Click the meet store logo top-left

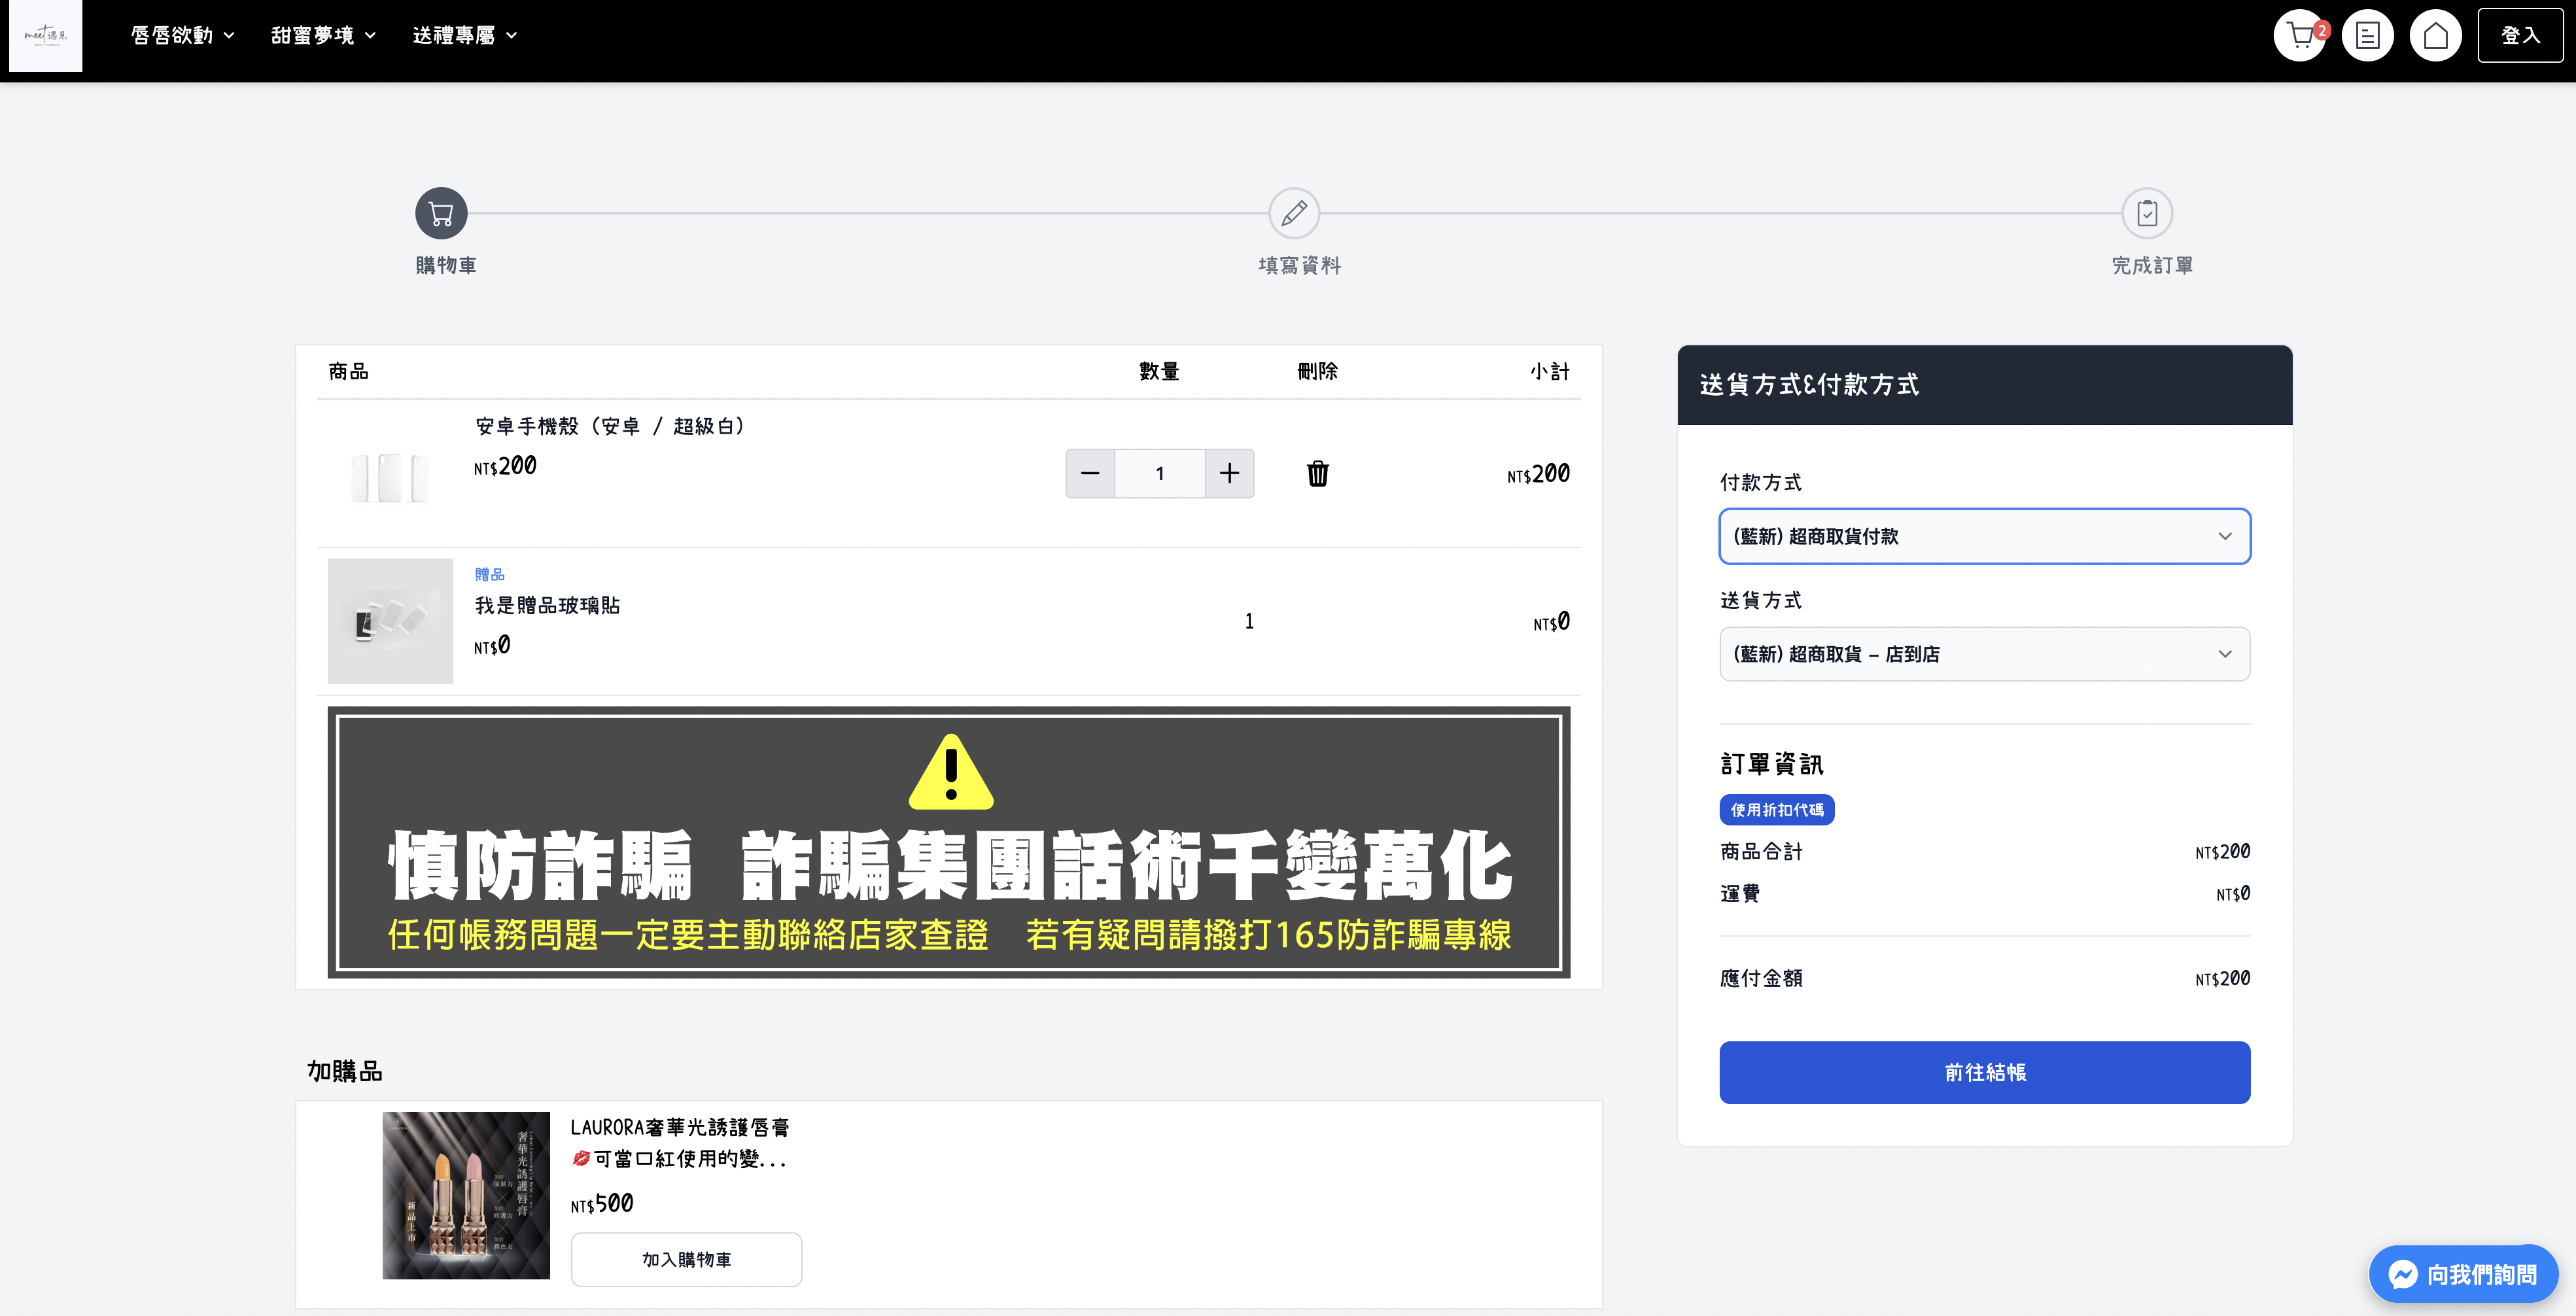(45, 36)
